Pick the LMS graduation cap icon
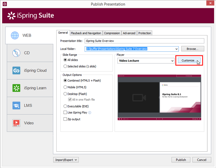This screenshot has width=216, height=168. pos(16,105)
